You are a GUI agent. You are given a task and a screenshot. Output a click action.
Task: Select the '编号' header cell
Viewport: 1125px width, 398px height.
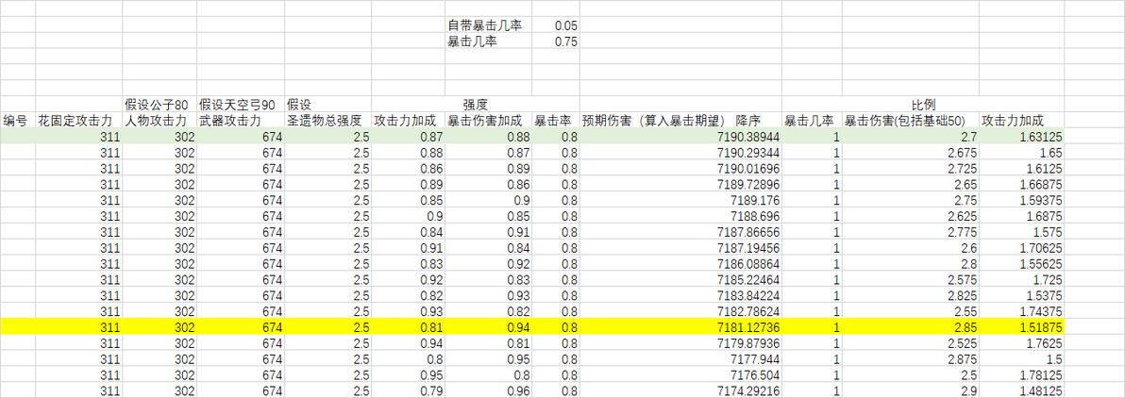[18, 120]
